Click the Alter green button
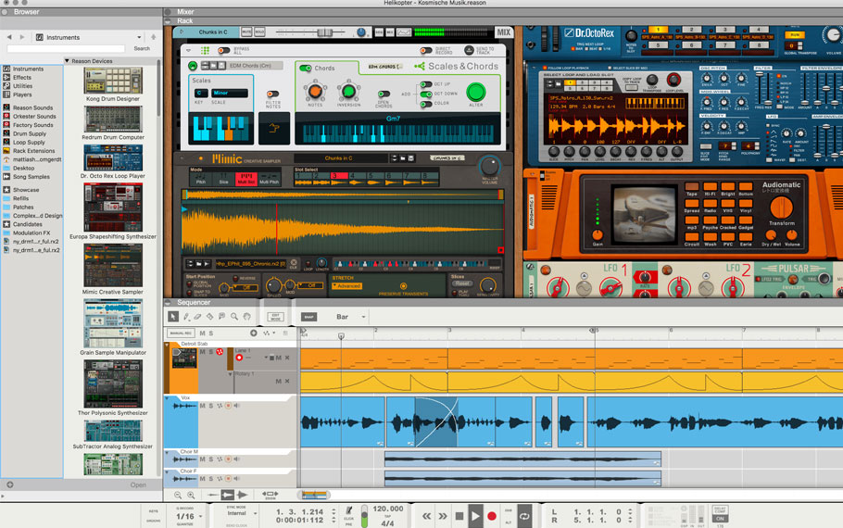Image resolution: width=843 pixels, height=528 pixels. tap(475, 92)
